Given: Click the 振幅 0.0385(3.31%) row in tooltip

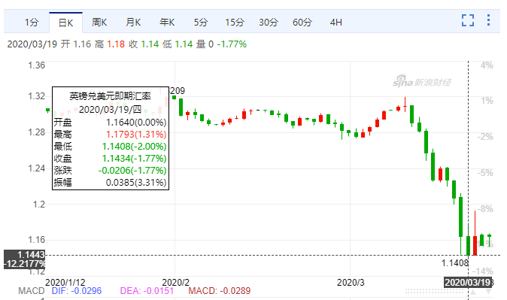Looking at the screenshot, I should 111,183.
